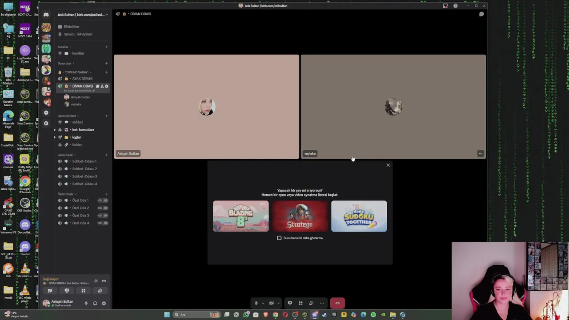Open the kurallar text channel
The width and height of the screenshot is (569, 320).
[78, 53]
